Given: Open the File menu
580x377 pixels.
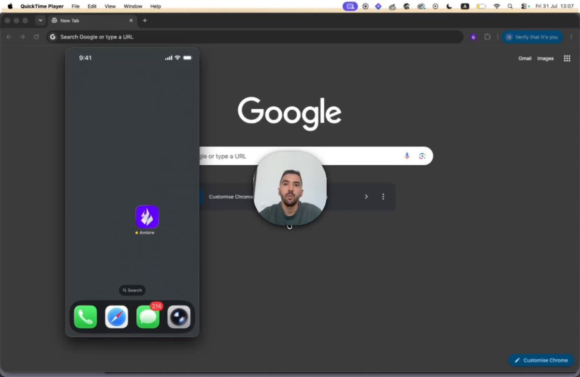Looking at the screenshot, I should [75, 6].
